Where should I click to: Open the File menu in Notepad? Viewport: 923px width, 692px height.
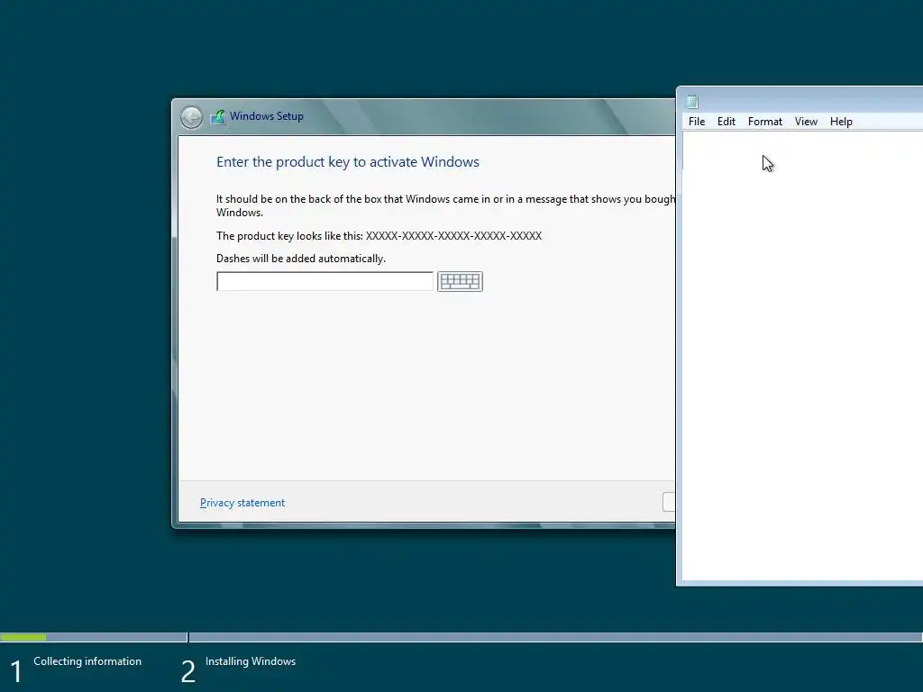pyautogui.click(x=697, y=122)
